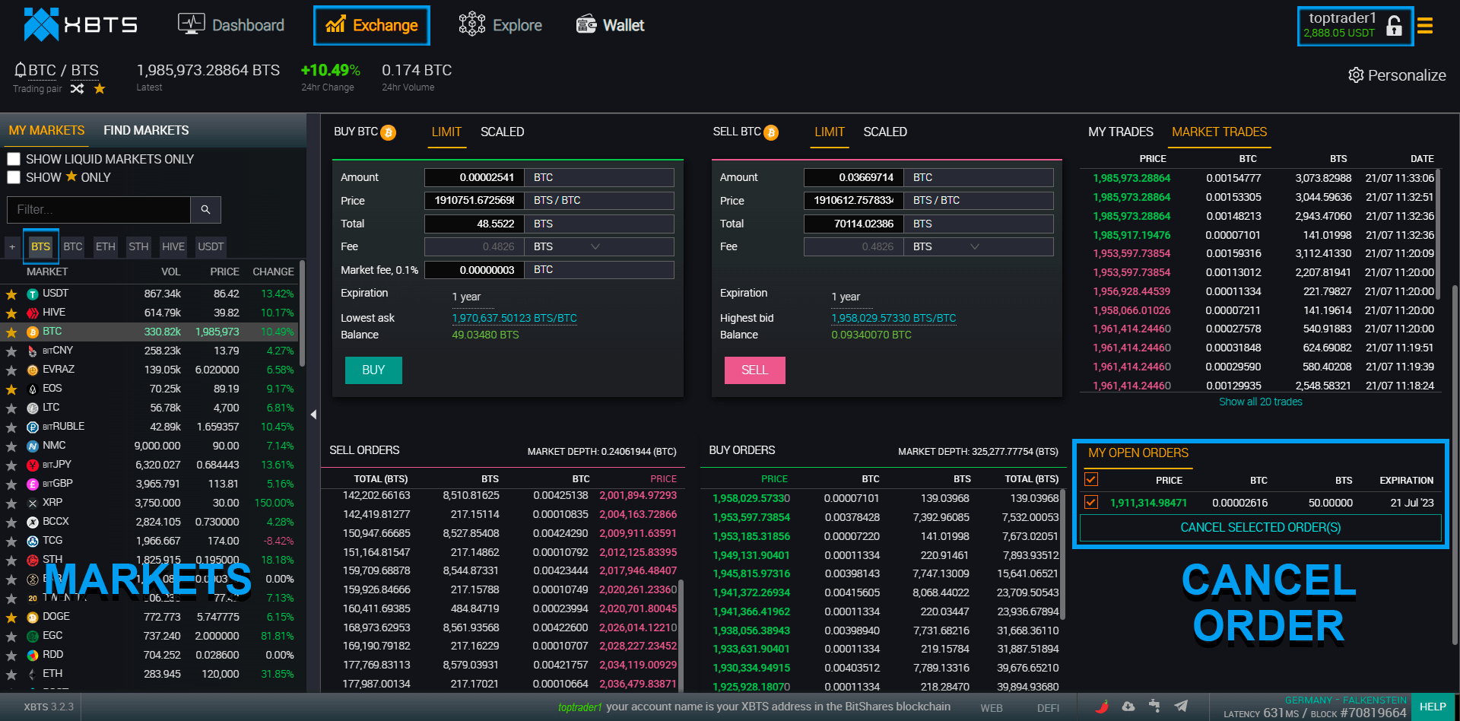Click the price alert bell icon
The width and height of the screenshot is (1460, 721).
pos(21,70)
